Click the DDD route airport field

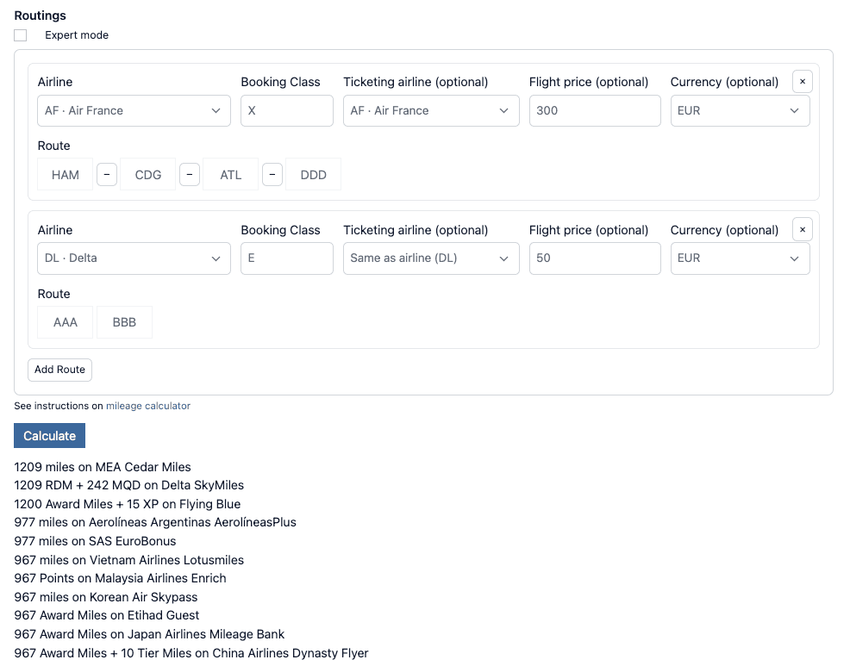[x=313, y=175]
